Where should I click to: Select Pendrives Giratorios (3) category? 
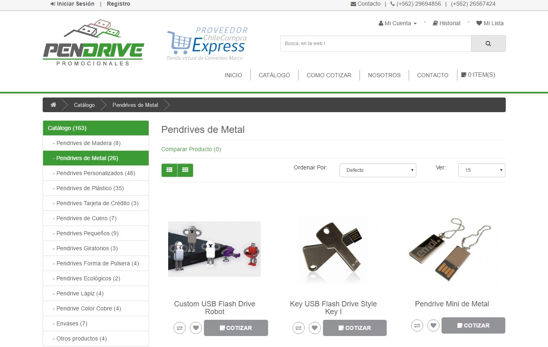coord(96,248)
